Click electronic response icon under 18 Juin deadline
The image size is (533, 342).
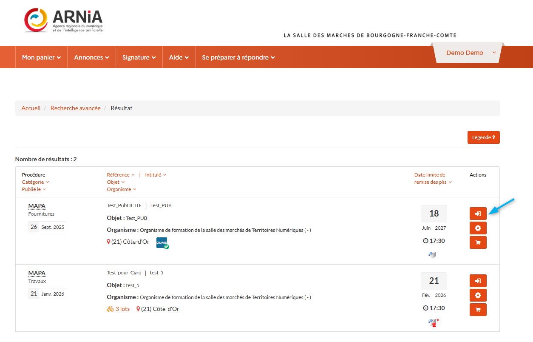pyautogui.click(x=432, y=255)
